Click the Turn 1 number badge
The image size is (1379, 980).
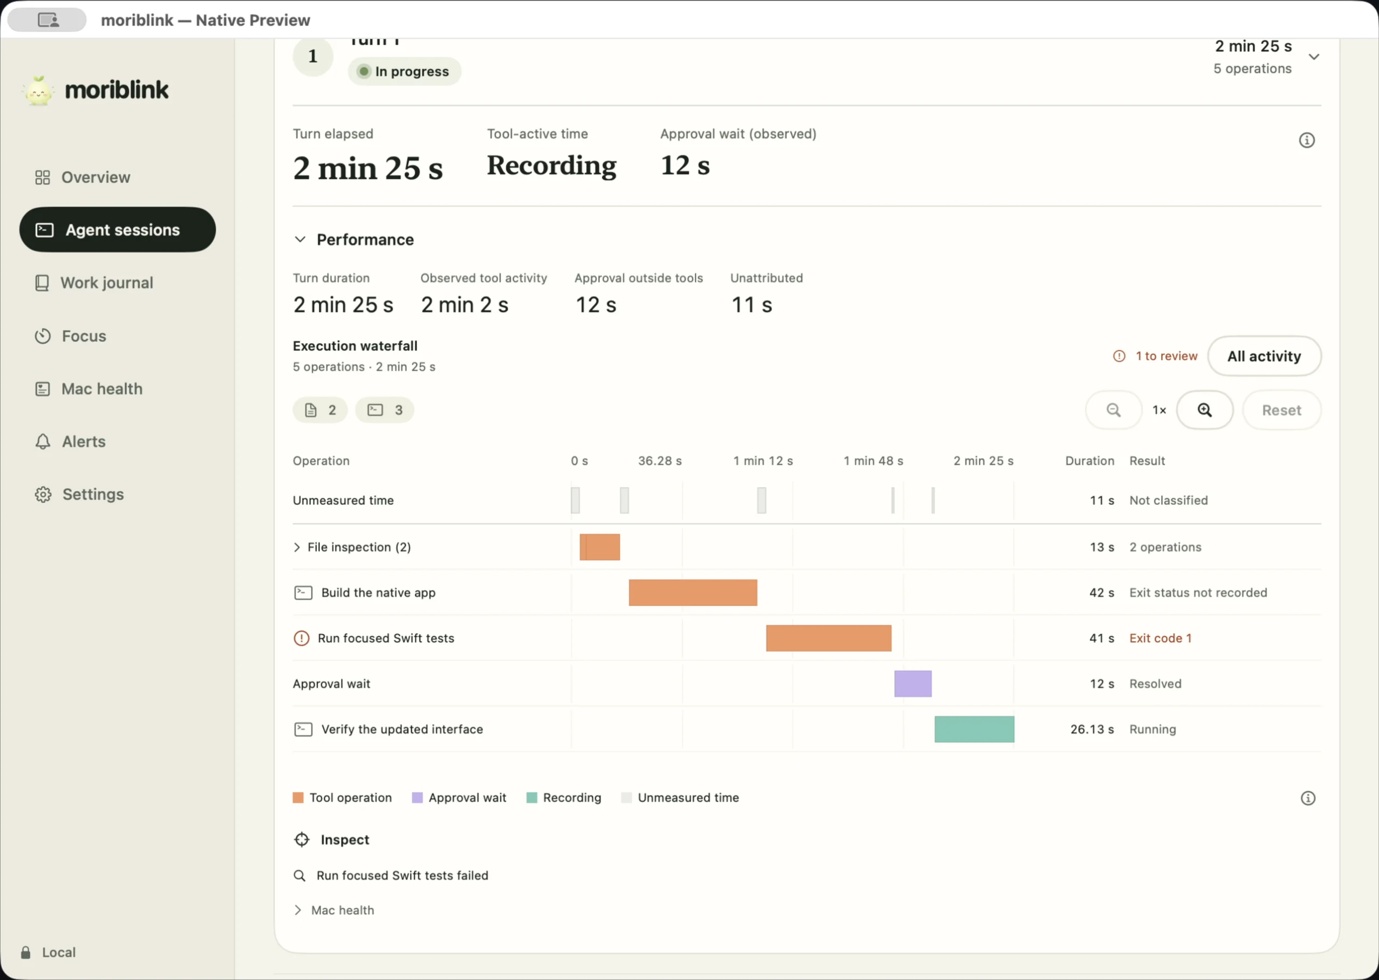click(312, 56)
